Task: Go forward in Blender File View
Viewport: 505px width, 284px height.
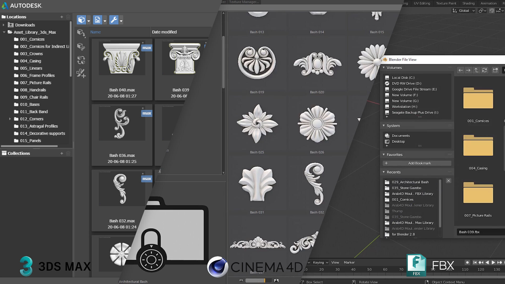Action: [468, 70]
